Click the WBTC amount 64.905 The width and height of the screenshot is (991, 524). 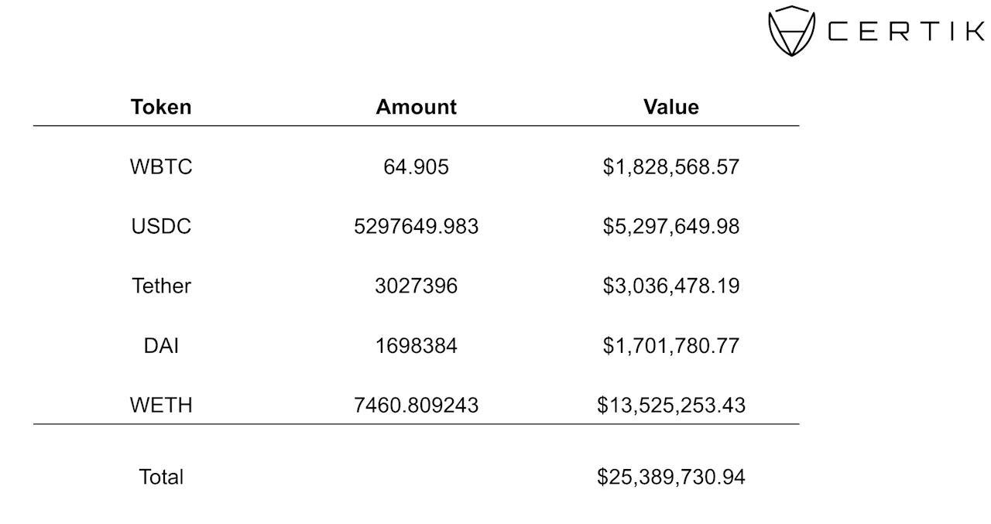[x=417, y=166]
